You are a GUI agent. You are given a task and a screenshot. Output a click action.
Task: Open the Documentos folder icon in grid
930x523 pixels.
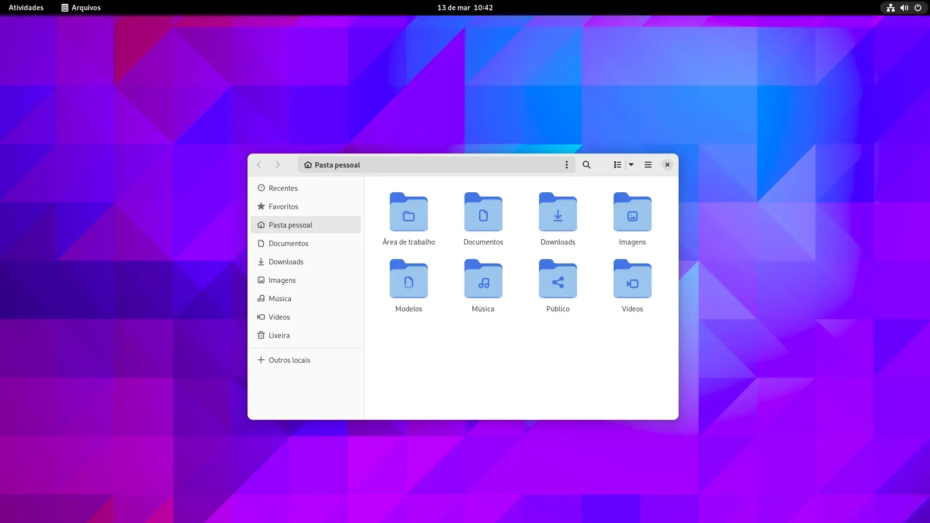483,212
